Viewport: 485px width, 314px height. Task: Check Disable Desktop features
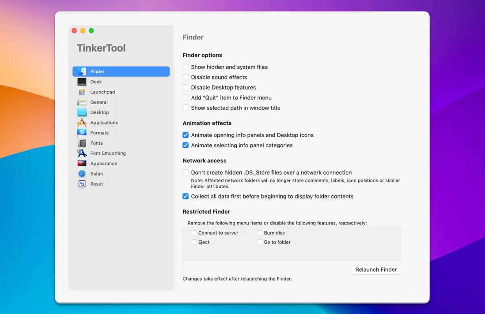186,87
